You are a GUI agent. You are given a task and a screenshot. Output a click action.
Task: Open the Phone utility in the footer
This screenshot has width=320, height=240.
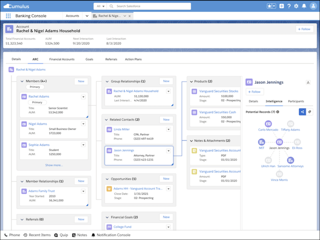click(12, 235)
